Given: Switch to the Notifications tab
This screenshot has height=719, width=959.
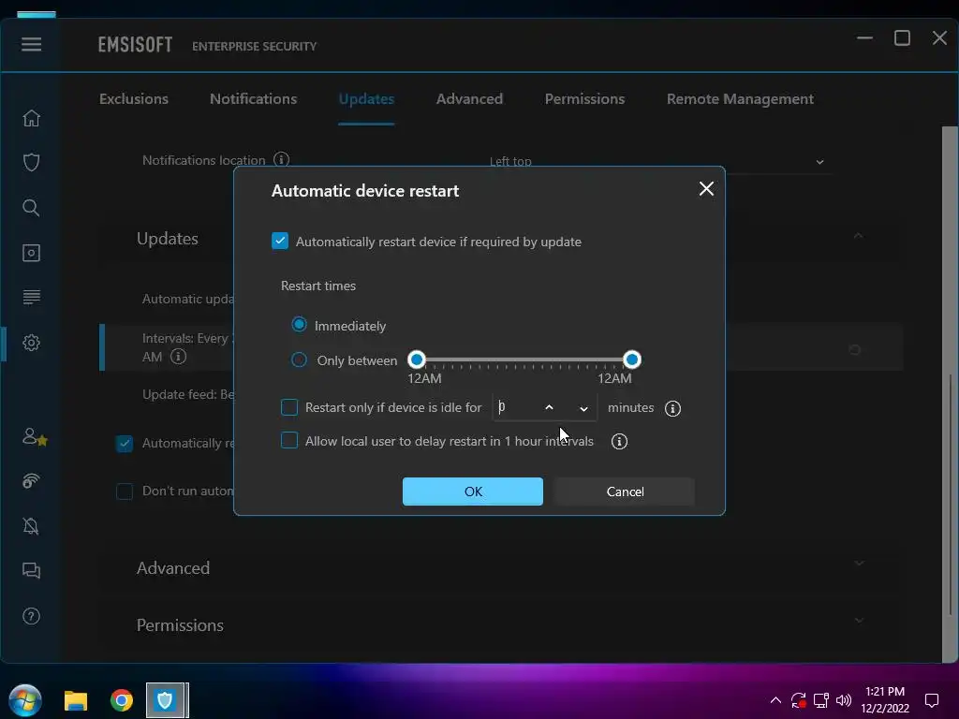Looking at the screenshot, I should pyautogui.click(x=253, y=99).
